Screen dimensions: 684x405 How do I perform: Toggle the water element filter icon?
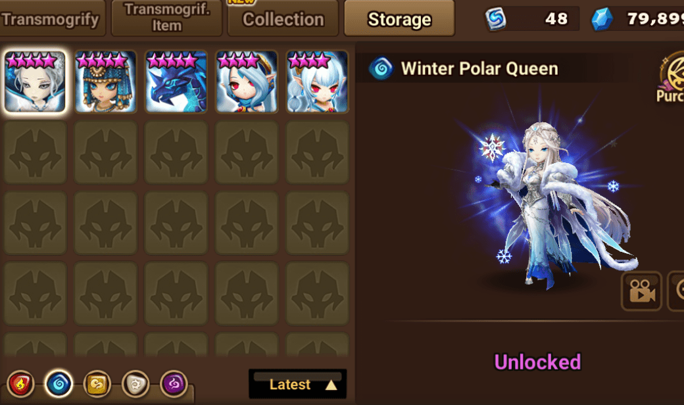59,384
